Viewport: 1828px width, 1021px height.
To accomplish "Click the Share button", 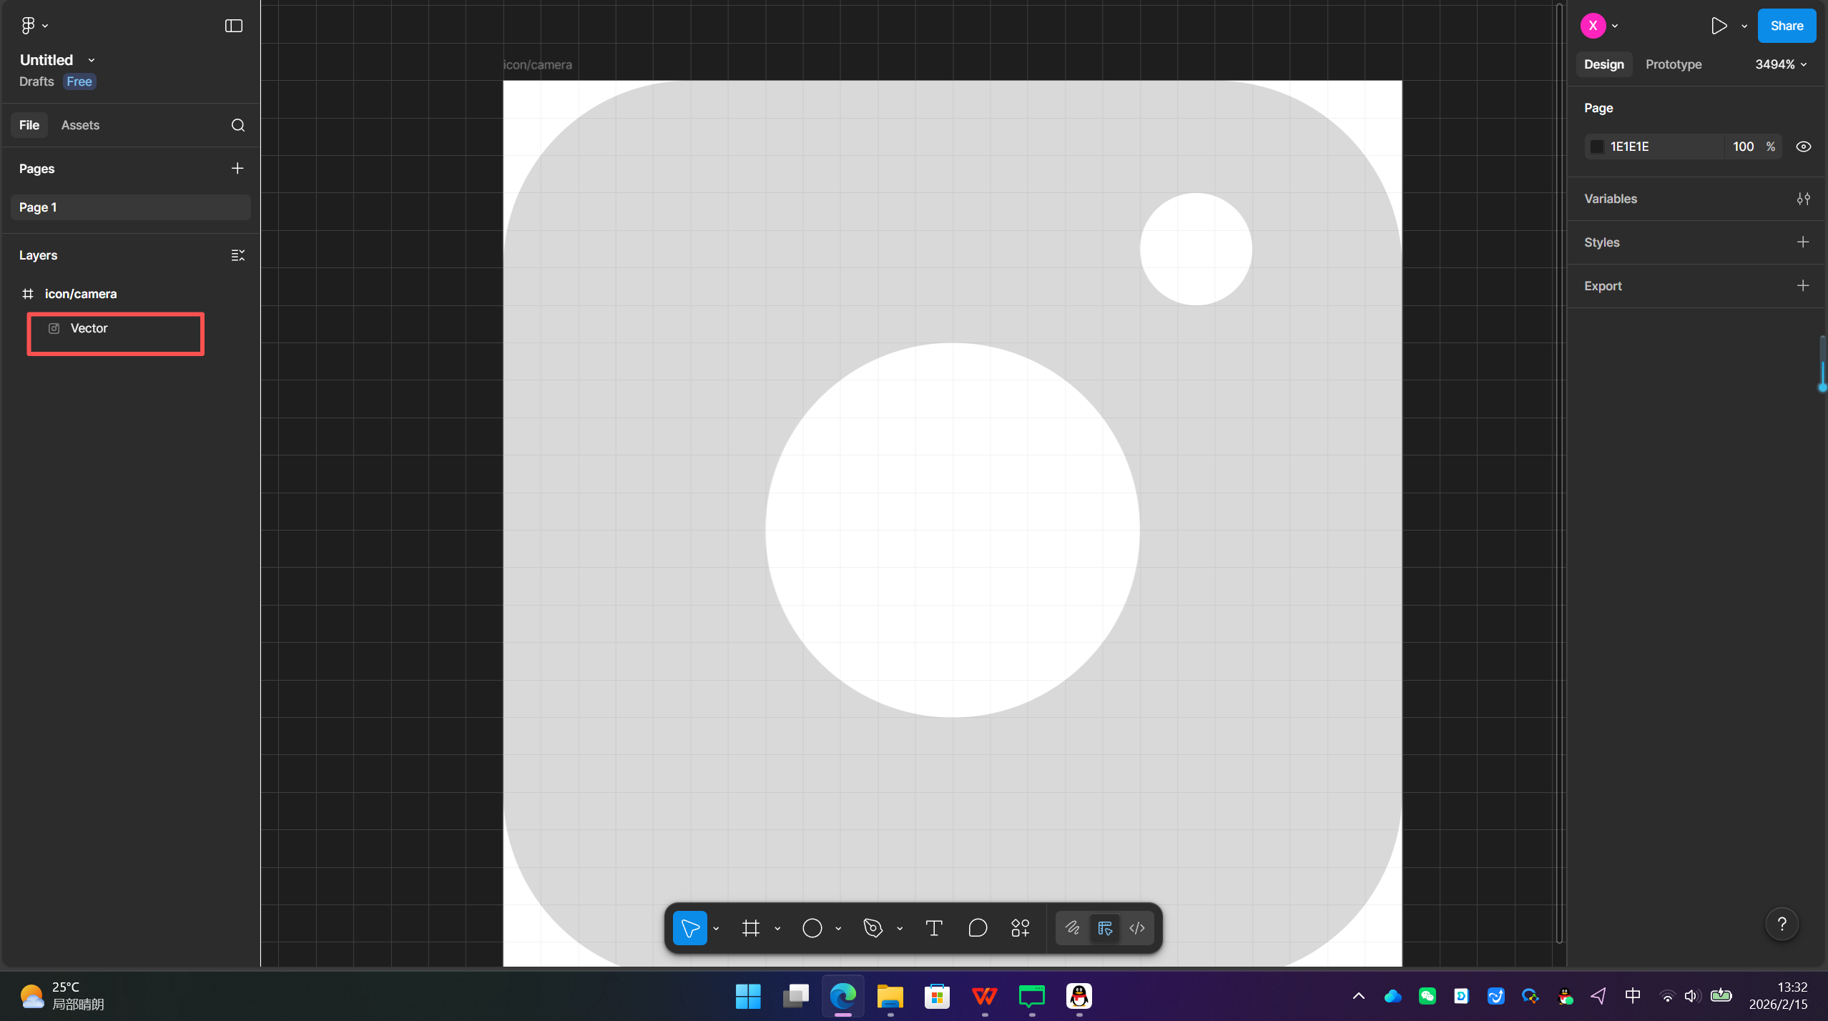I will point(1786,26).
